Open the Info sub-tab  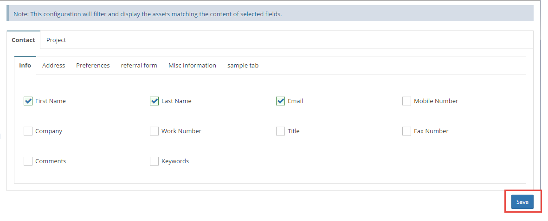point(25,66)
